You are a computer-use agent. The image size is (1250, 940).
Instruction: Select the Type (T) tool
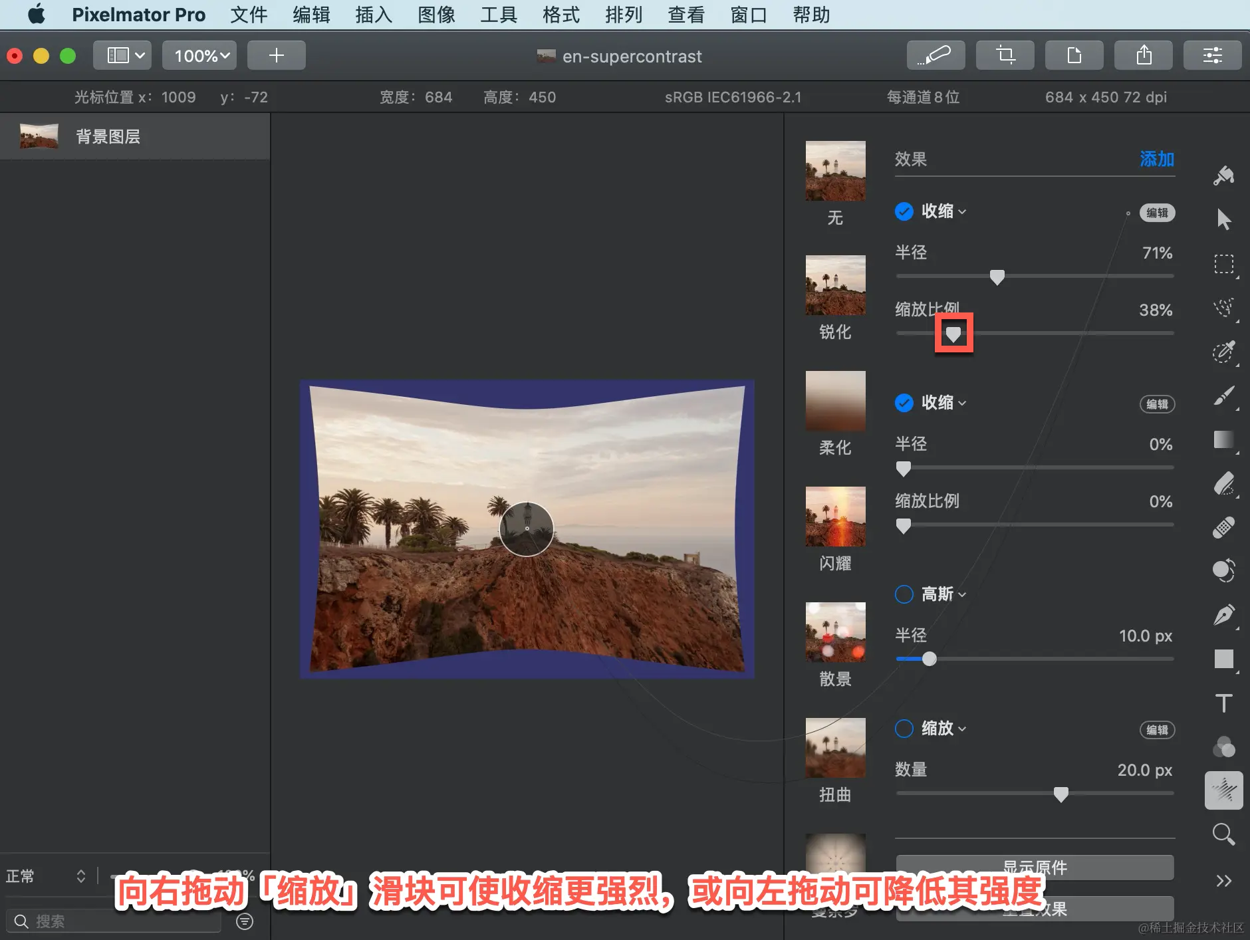click(1223, 703)
